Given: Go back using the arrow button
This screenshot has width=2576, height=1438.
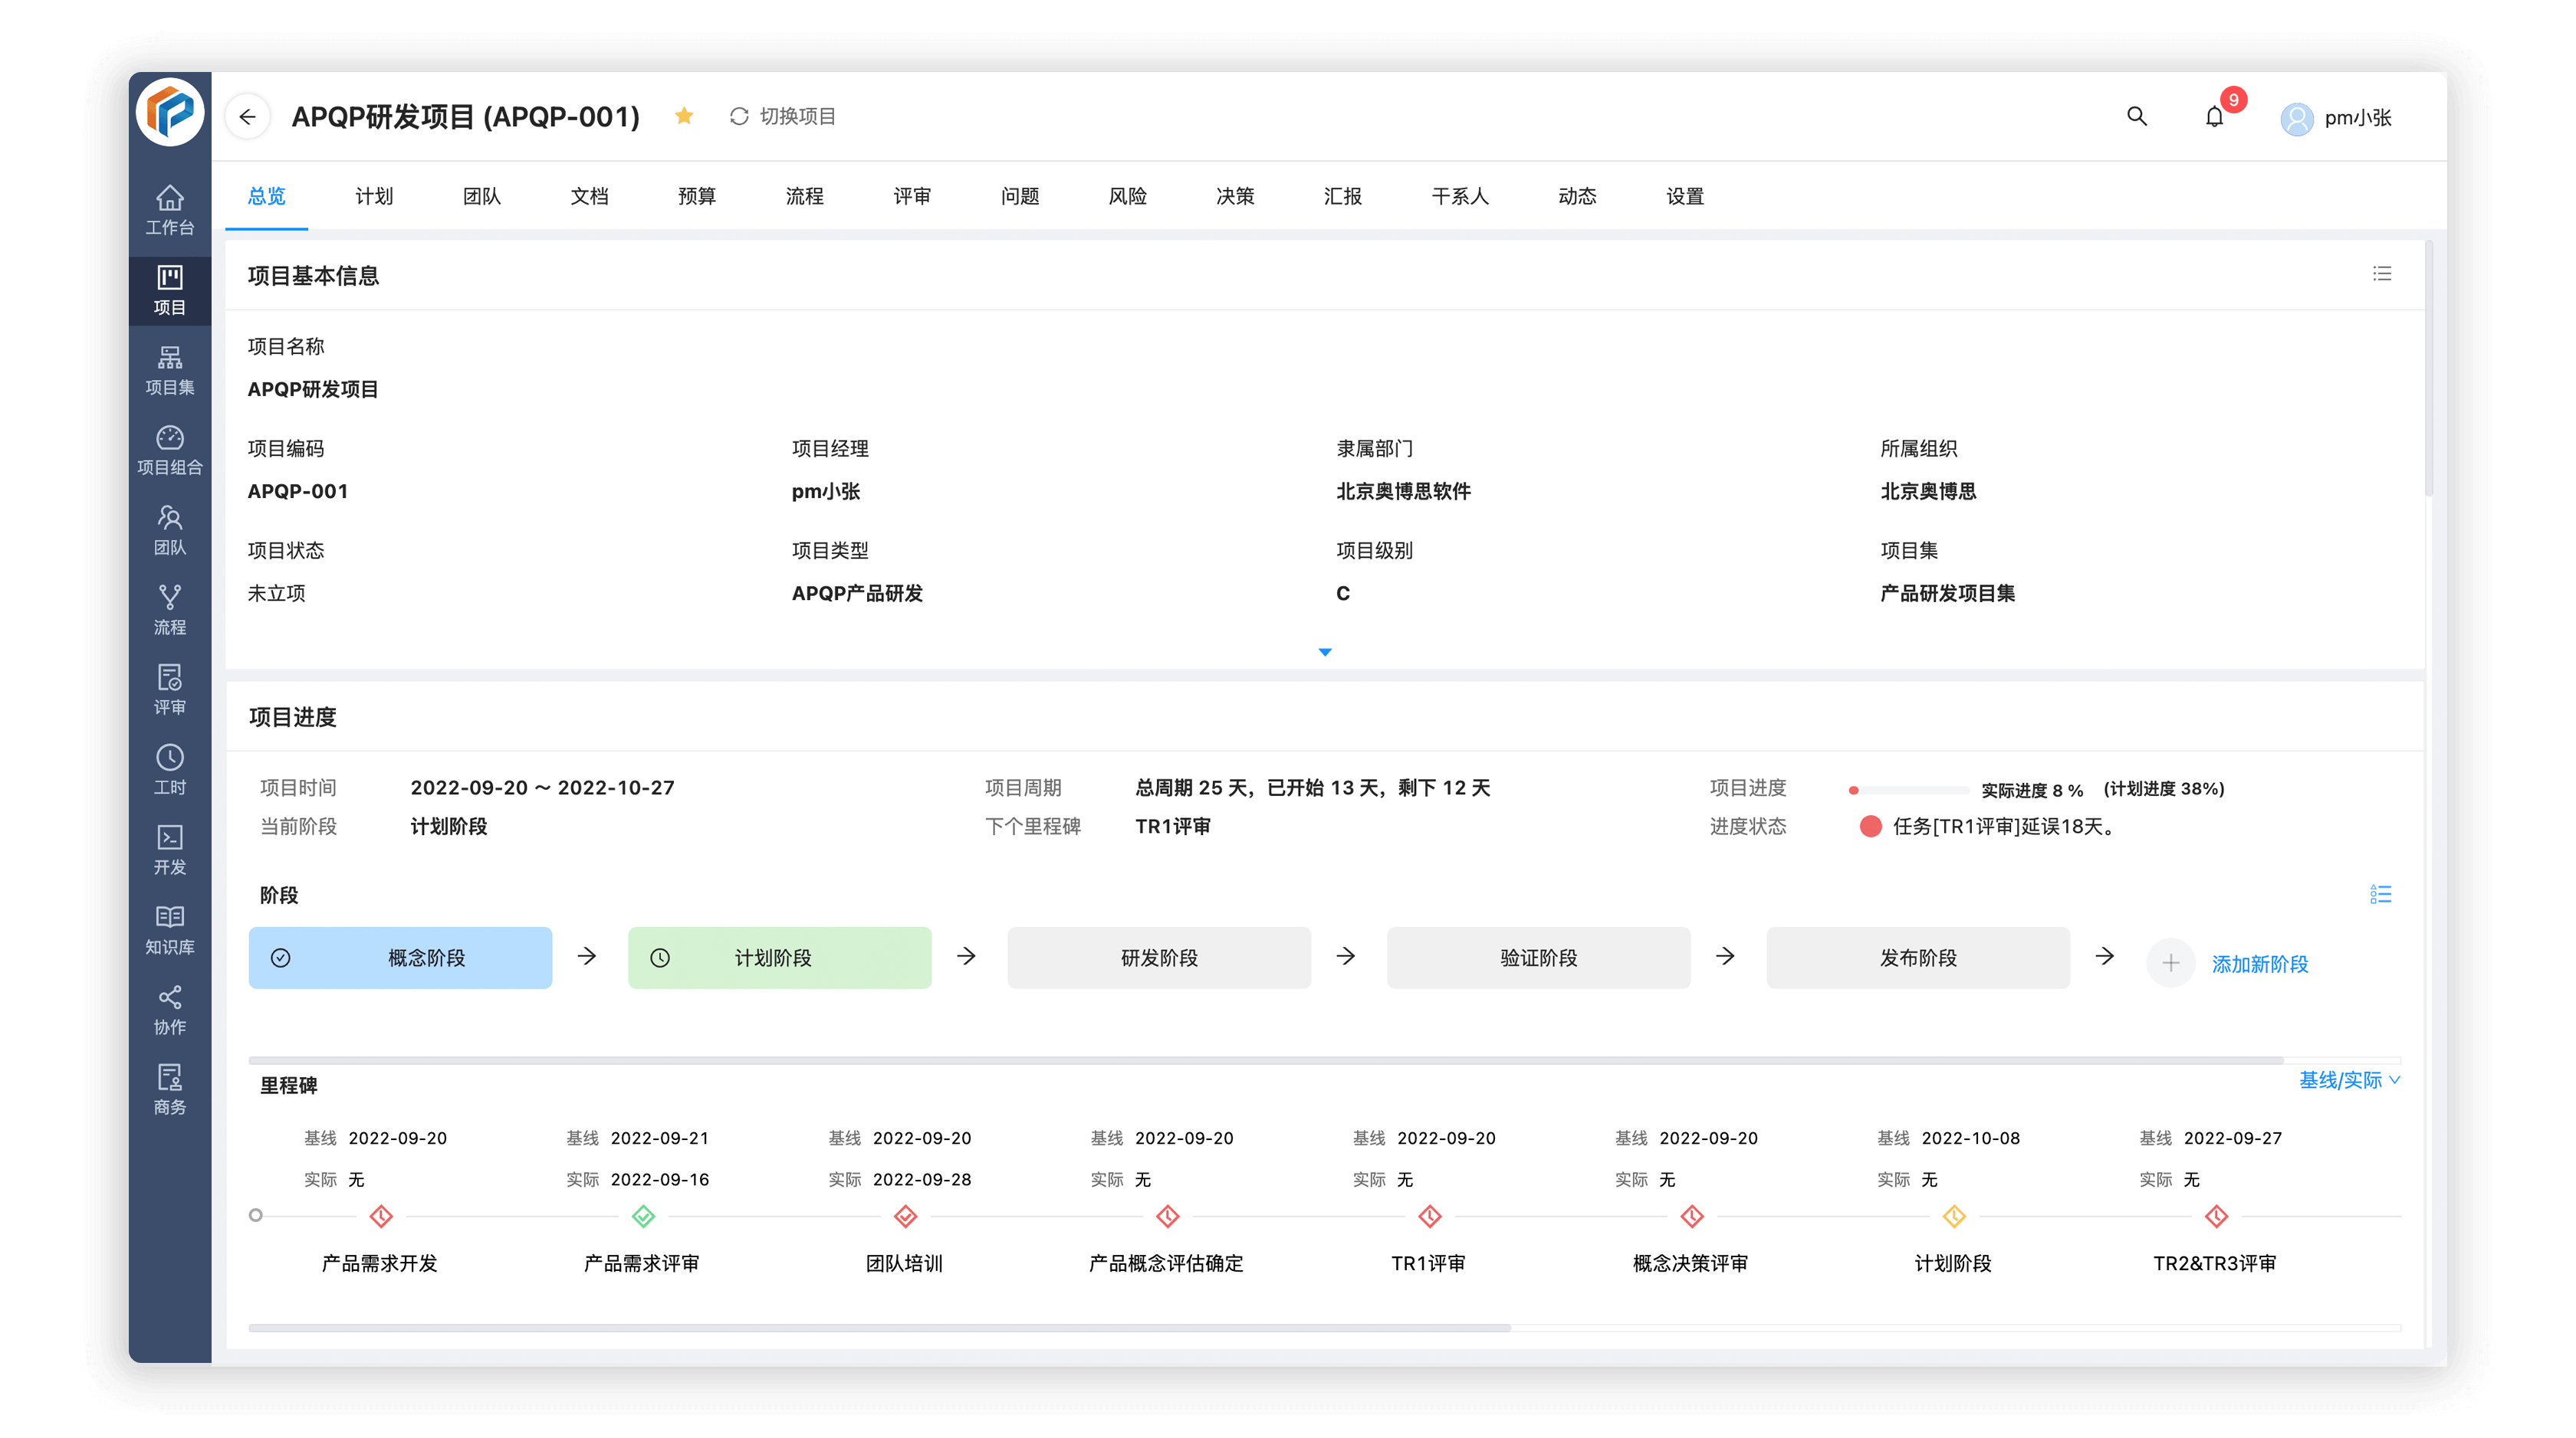Looking at the screenshot, I should click(x=247, y=117).
